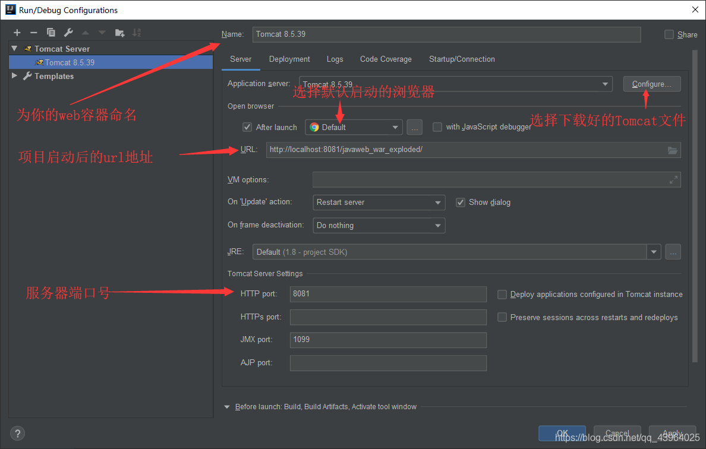The height and width of the screenshot is (449, 706).
Task: Open browser settings ellipsis button
Action: coord(414,127)
